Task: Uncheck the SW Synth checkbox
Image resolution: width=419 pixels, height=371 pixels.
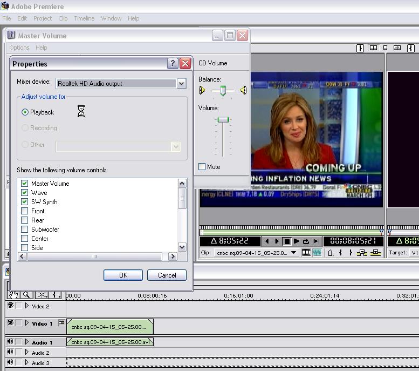Action: click(x=25, y=201)
